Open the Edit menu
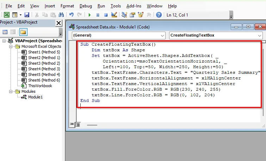This screenshot has width=266, height=161. pyautogui.click(x=21, y=6)
